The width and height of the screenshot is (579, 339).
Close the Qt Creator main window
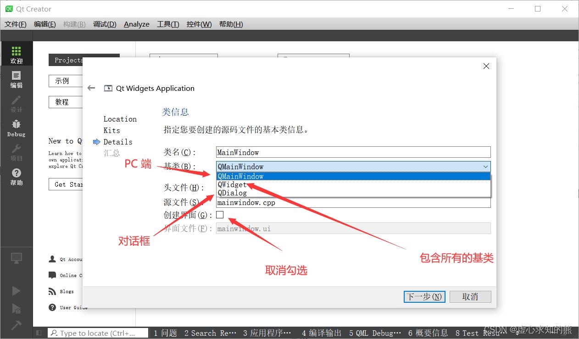pyautogui.click(x=565, y=9)
